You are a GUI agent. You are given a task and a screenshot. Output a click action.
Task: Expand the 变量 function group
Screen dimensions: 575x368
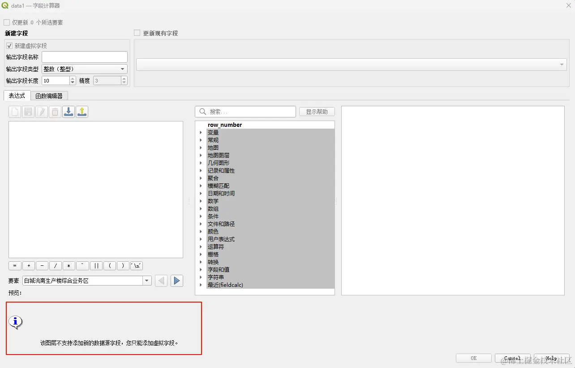(x=201, y=133)
